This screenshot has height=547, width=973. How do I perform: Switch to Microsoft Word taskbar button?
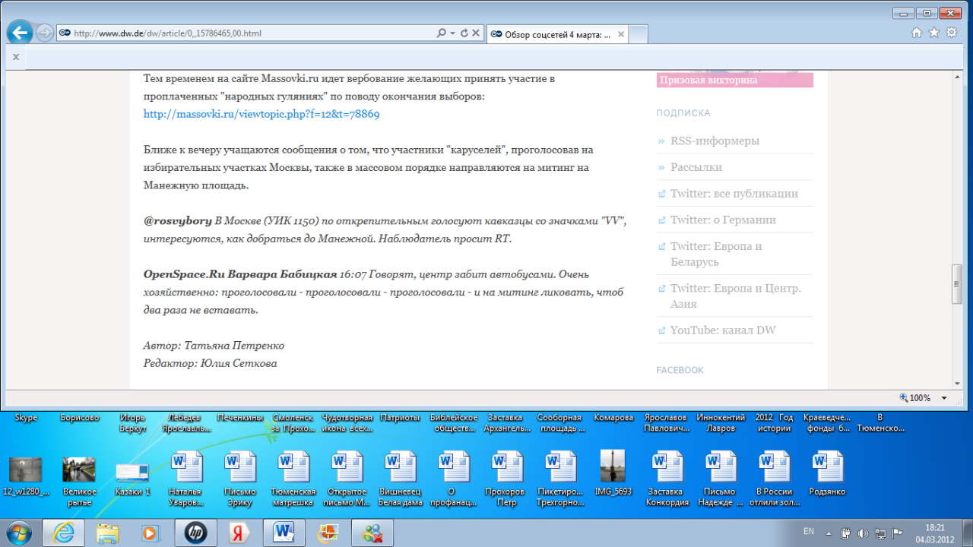(284, 533)
